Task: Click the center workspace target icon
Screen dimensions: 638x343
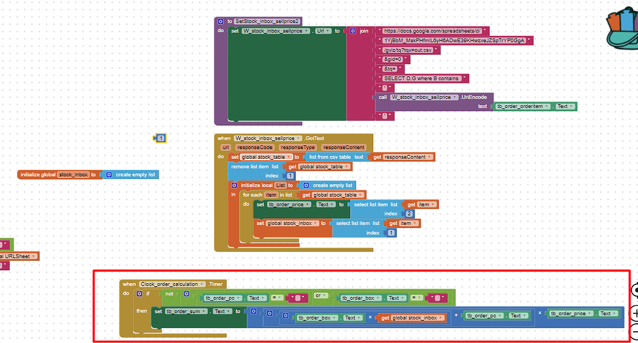Action: point(636,290)
